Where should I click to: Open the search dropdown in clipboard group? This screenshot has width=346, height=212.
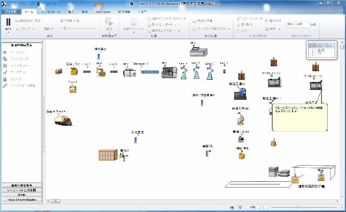pos(280,29)
